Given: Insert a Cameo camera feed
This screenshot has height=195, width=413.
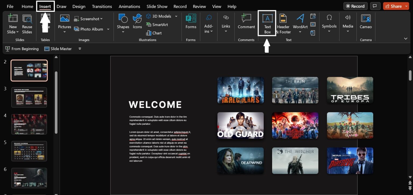Looking at the screenshot, I should pos(366,21).
